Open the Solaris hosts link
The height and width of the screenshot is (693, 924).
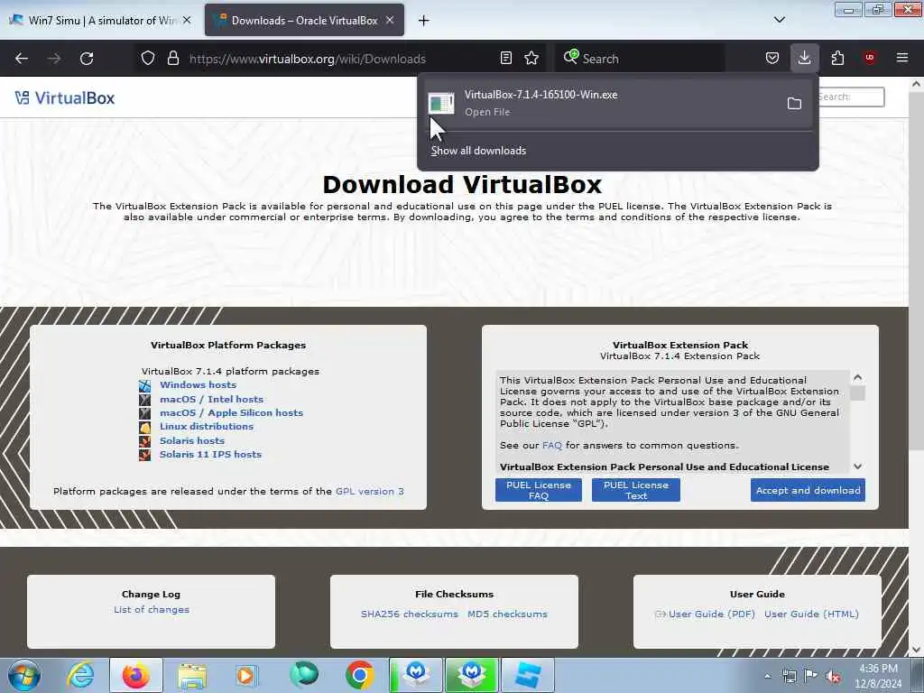click(x=192, y=440)
